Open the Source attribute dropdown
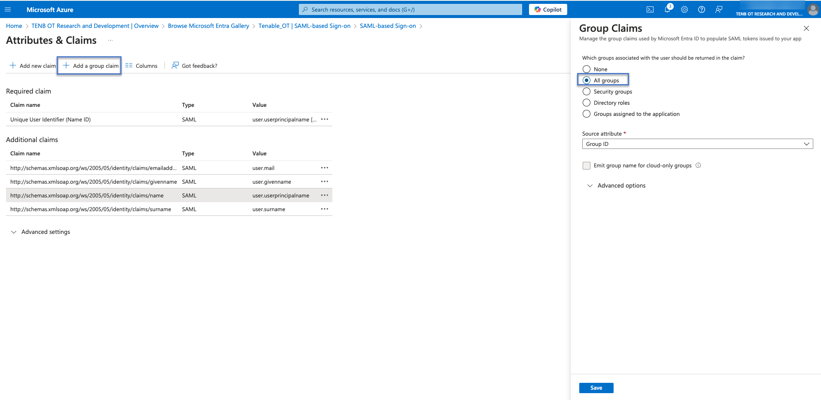Screen dimensions: 821x400 pyautogui.click(x=697, y=144)
